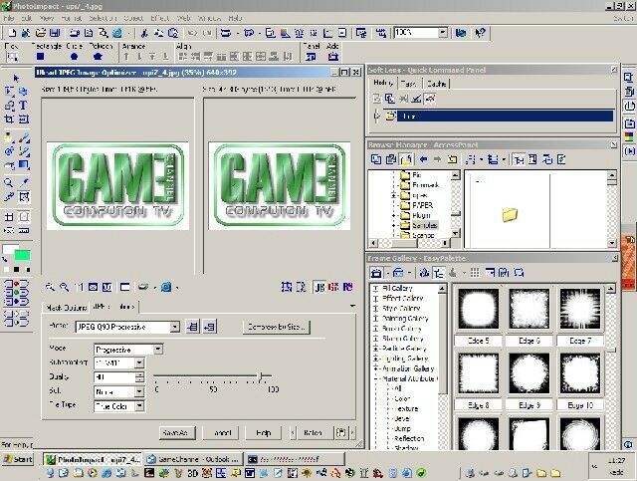
Task: Open the File Type True Color dropdown
Action: (x=138, y=405)
